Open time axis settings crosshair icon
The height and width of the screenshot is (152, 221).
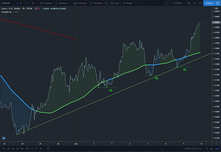pyautogui.click(x=216, y=144)
